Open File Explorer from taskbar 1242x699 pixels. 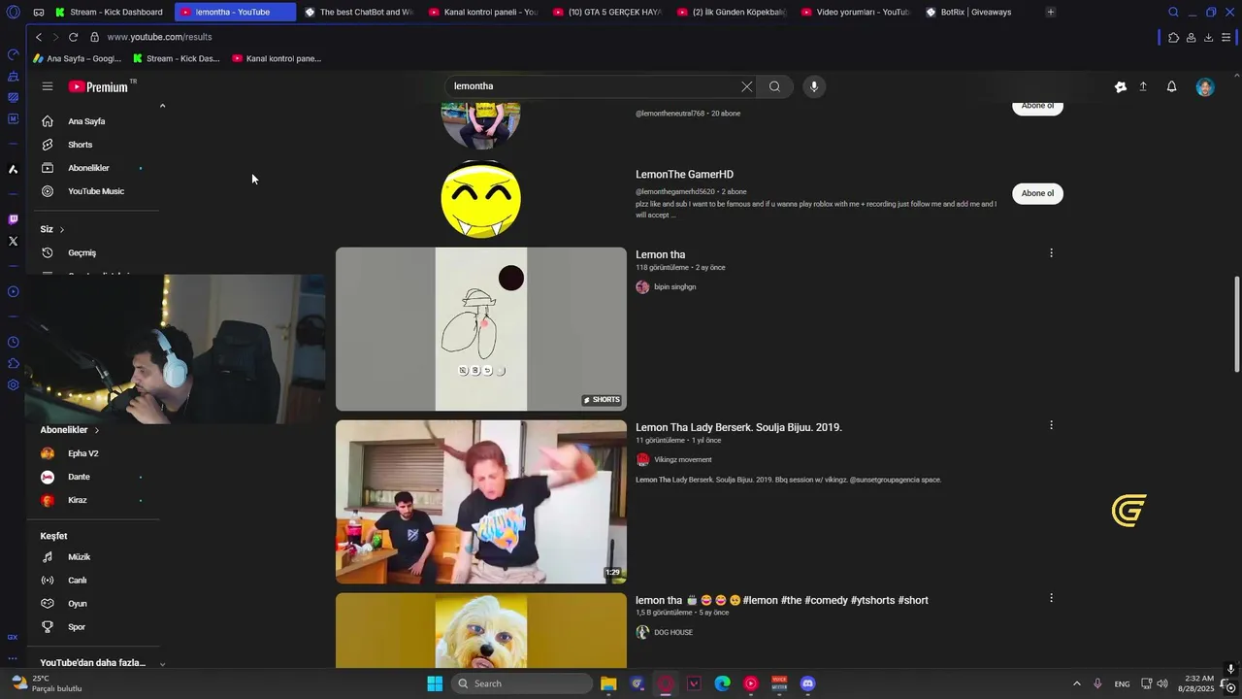pos(608,683)
